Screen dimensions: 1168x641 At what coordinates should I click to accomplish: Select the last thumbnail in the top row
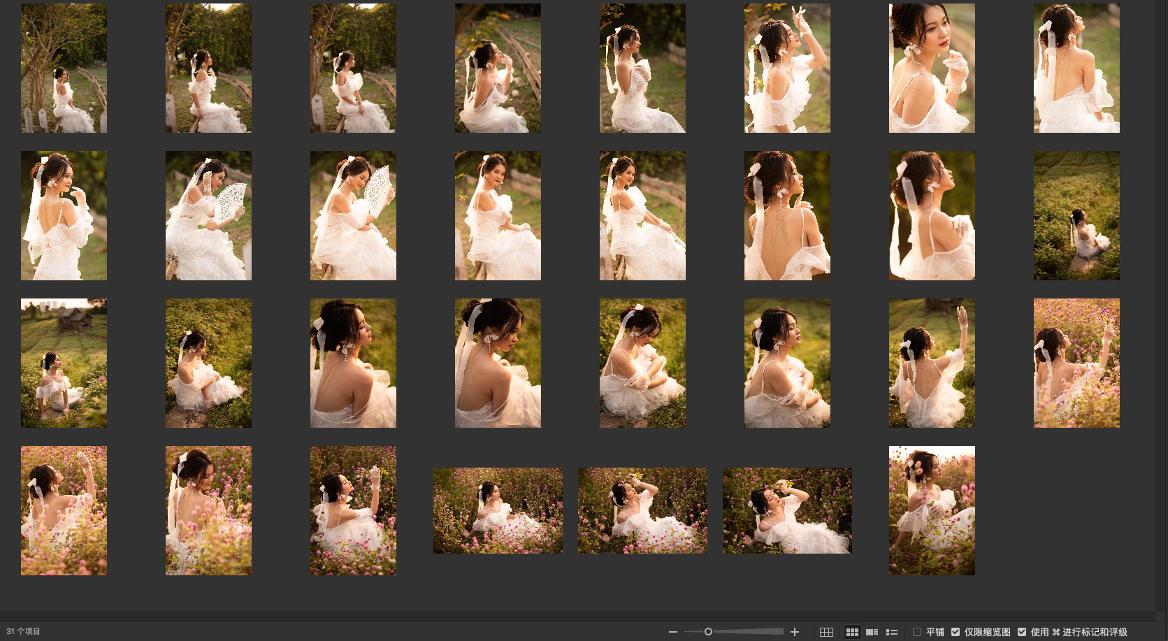pos(1076,68)
